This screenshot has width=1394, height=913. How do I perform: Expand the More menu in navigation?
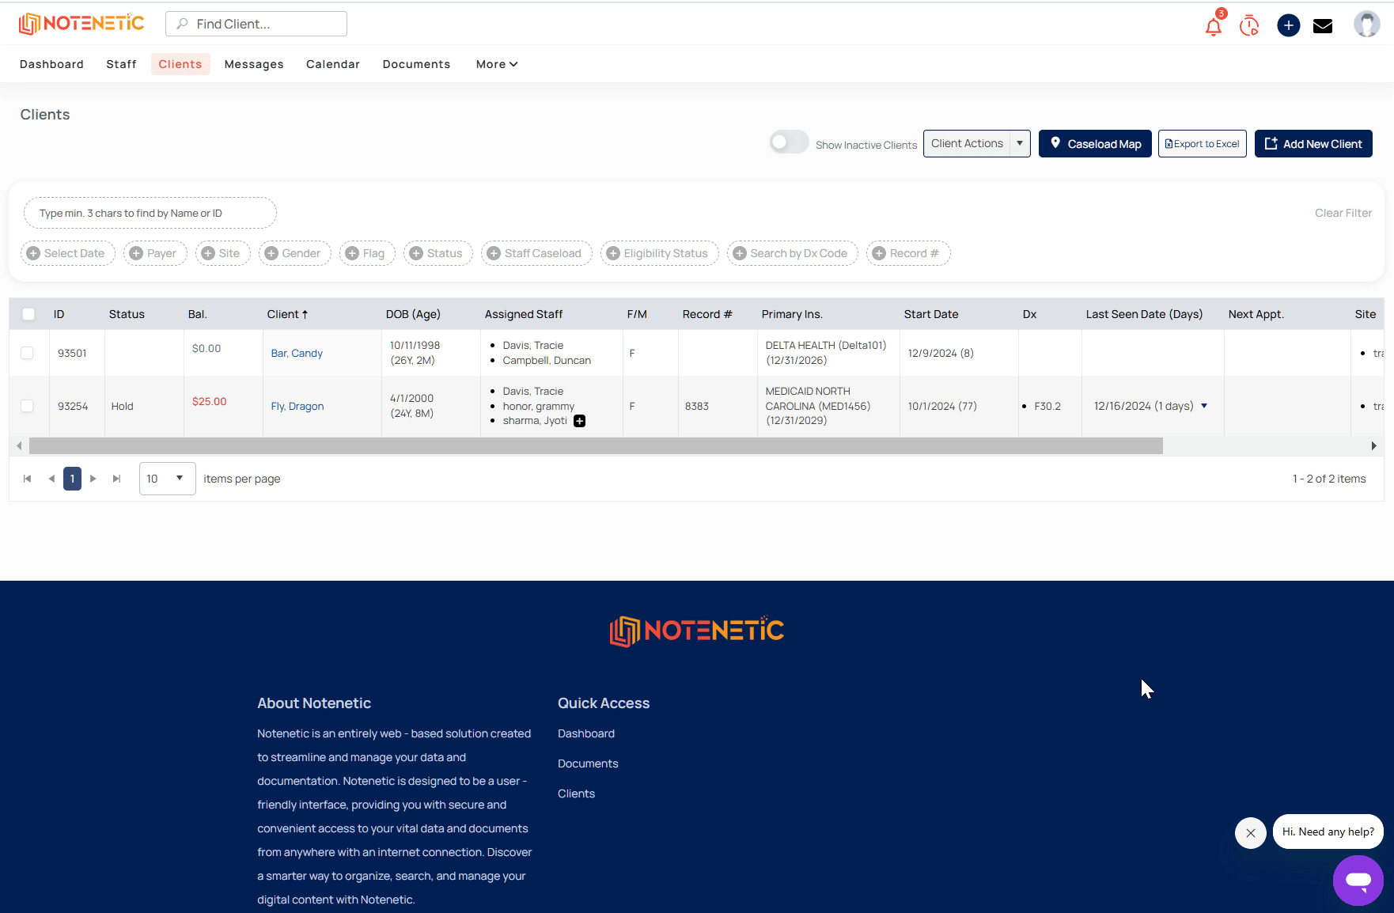point(496,64)
